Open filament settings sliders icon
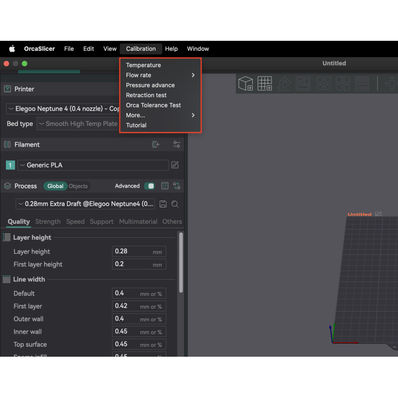This screenshot has width=398, height=398. pyautogui.click(x=177, y=145)
